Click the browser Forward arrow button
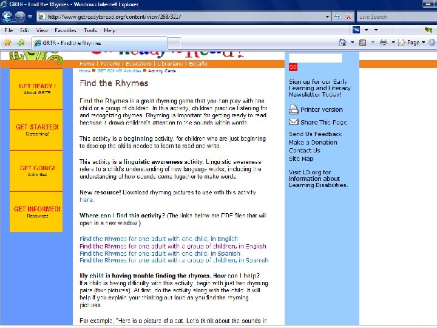 point(20,16)
